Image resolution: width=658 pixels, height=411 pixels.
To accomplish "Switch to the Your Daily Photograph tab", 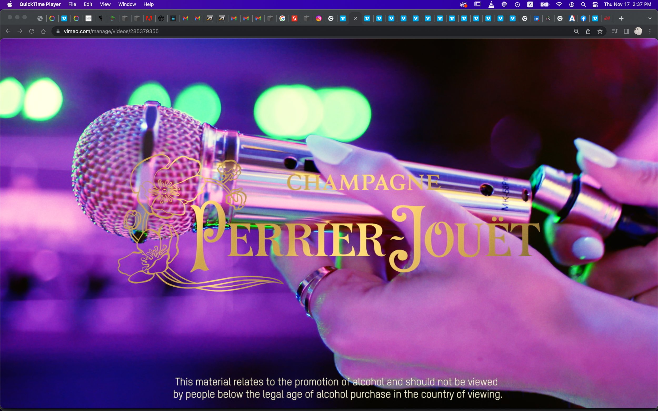I will (x=88, y=18).
